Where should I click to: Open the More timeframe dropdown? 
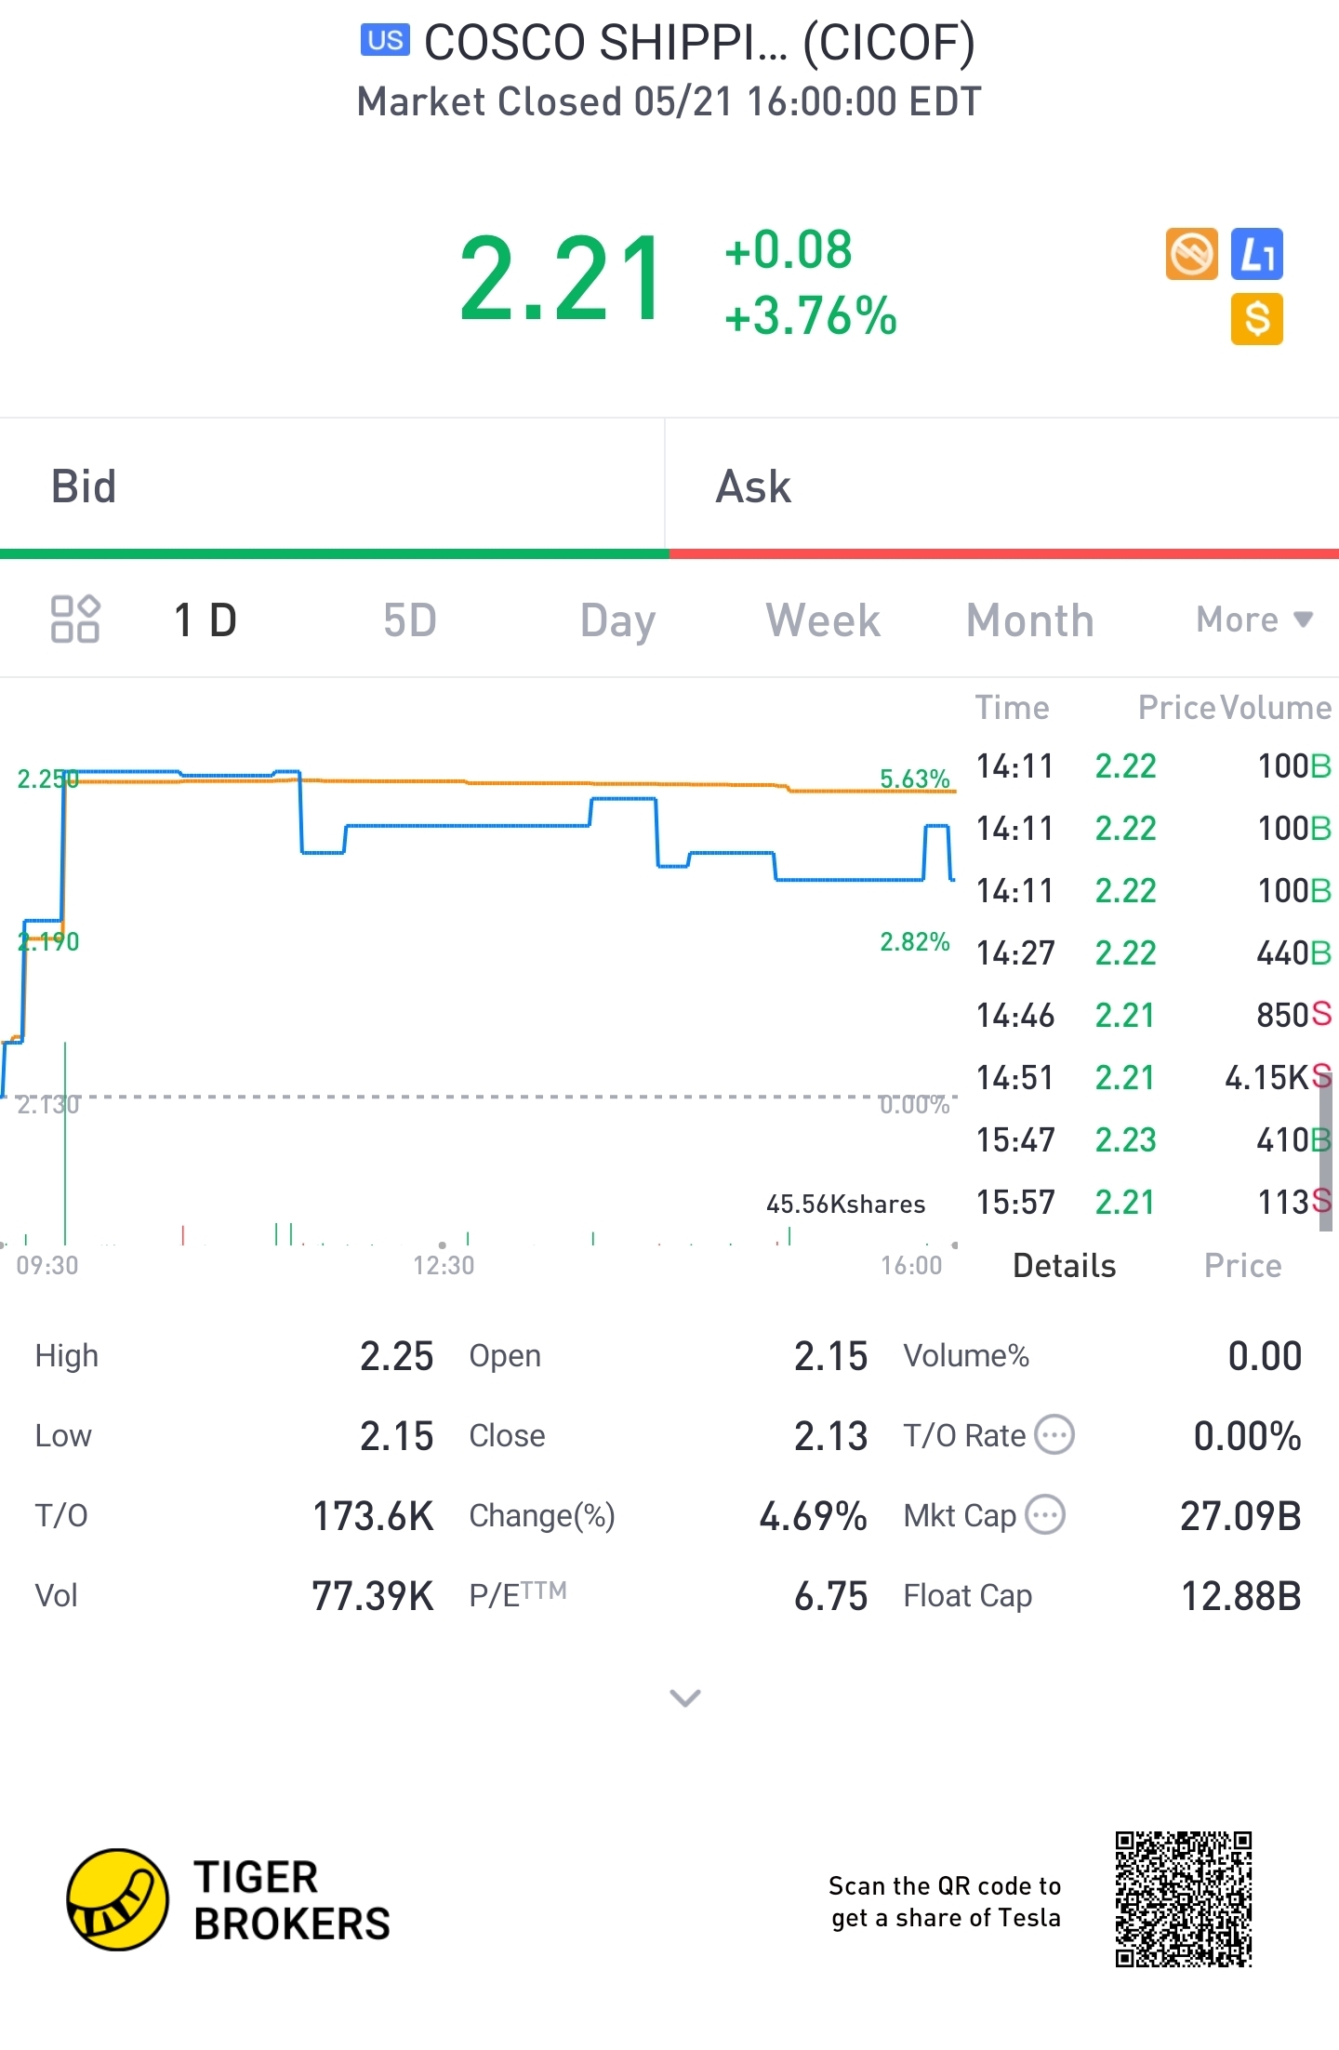[x=1253, y=619]
